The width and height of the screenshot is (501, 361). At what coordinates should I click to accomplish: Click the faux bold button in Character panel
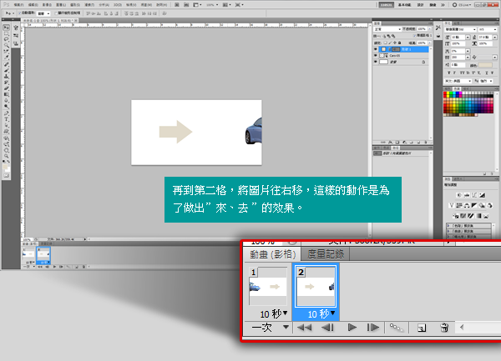(x=449, y=73)
